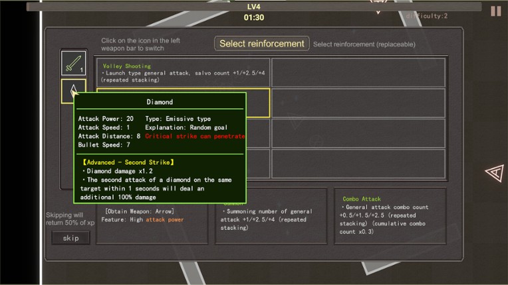Click the LV4 experience bar at top

253,7
